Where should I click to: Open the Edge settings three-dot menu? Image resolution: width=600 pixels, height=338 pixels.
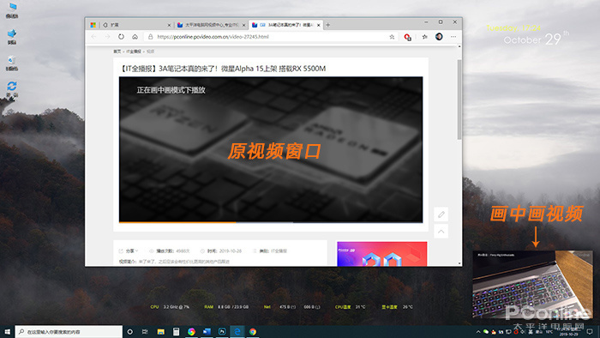pyautogui.click(x=453, y=37)
